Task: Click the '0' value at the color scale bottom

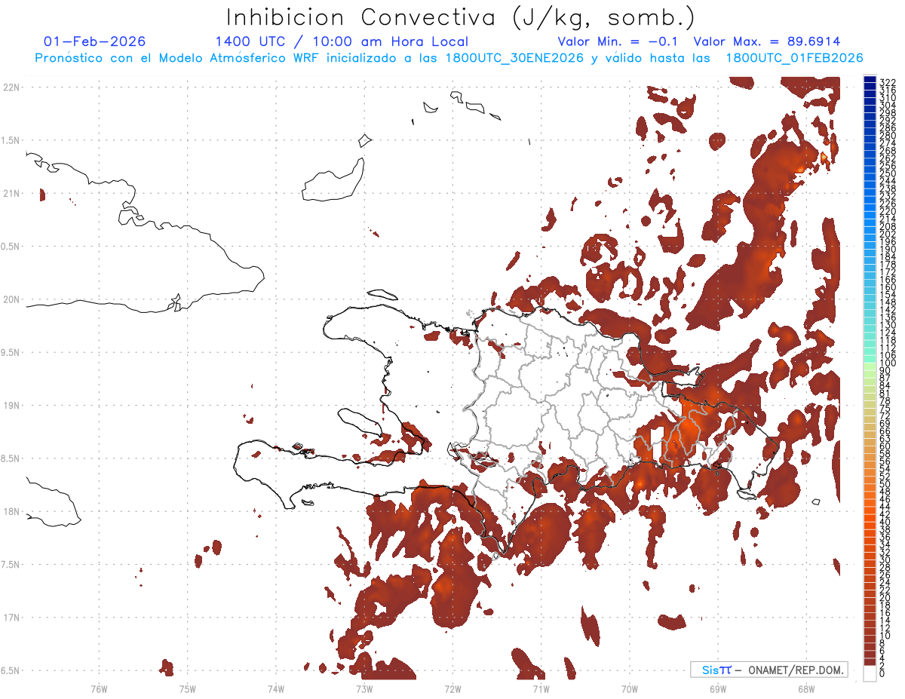Action: point(882,673)
